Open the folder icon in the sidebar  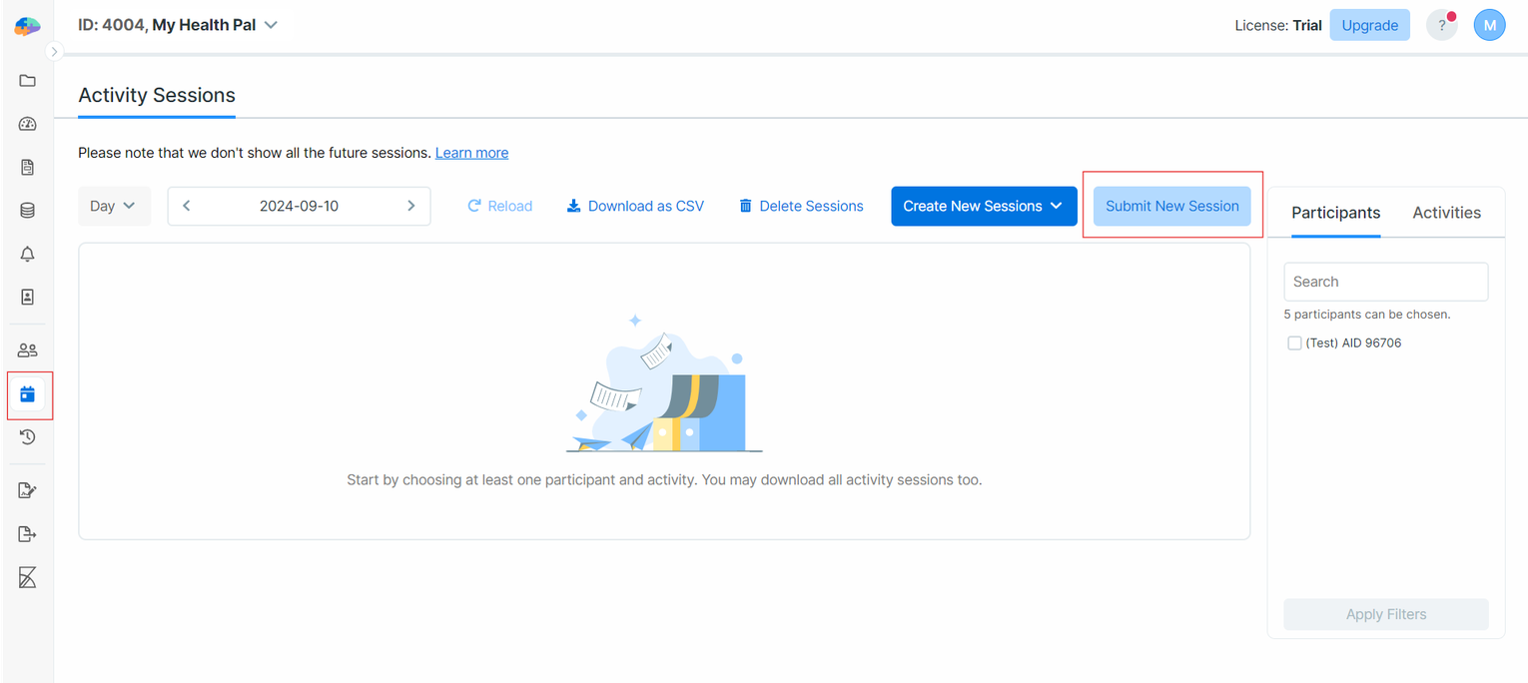pyautogui.click(x=27, y=80)
